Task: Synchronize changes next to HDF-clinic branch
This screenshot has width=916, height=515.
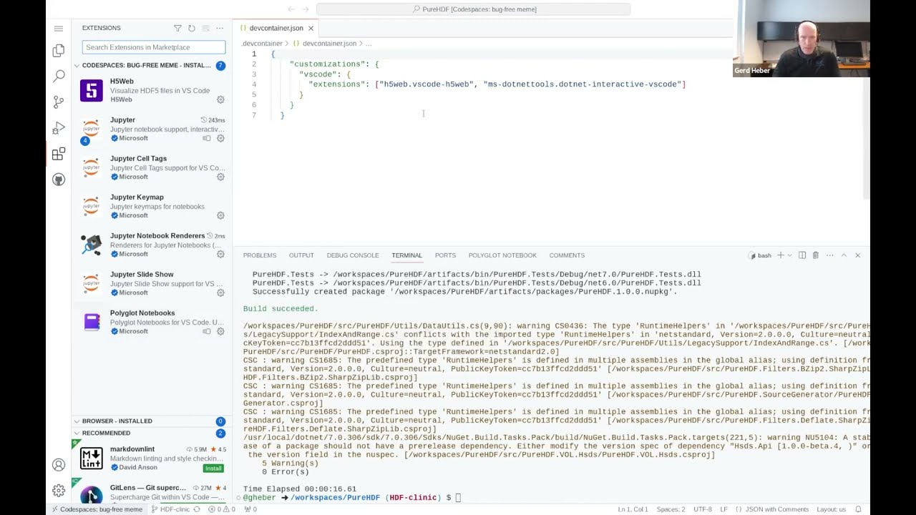Action: 196,509
